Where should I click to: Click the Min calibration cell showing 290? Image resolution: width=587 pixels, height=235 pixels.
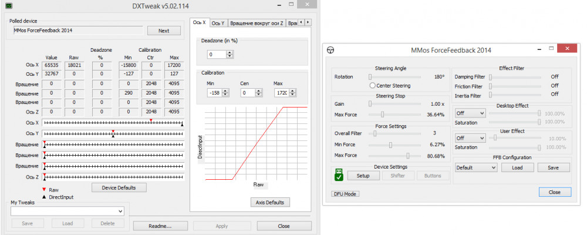point(129,93)
